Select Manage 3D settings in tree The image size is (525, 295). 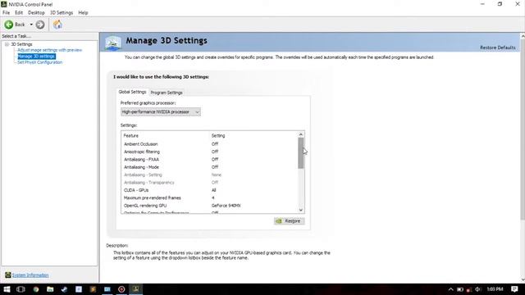click(36, 57)
